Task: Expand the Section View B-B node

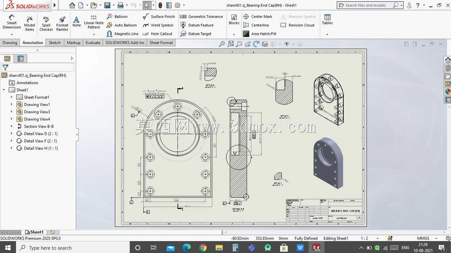Action: [12, 126]
